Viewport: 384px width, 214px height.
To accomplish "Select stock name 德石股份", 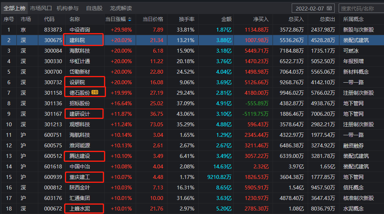I will 80,93.
